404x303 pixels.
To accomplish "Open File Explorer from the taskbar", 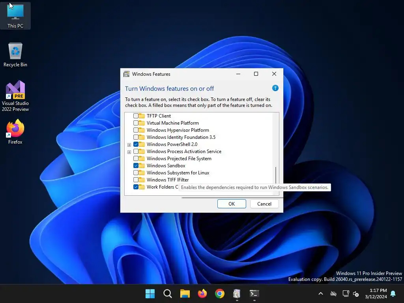I will click(x=185, y=294).
